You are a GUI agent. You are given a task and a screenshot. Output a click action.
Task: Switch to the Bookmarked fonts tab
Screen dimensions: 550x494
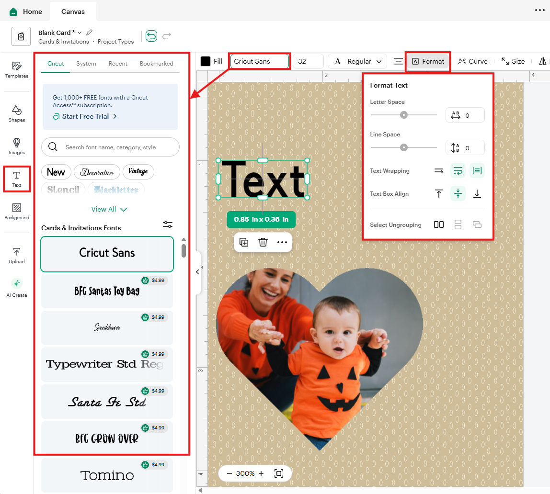coord(157,63)
